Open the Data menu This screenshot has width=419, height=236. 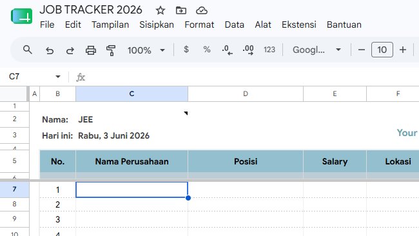coord(235,25)
